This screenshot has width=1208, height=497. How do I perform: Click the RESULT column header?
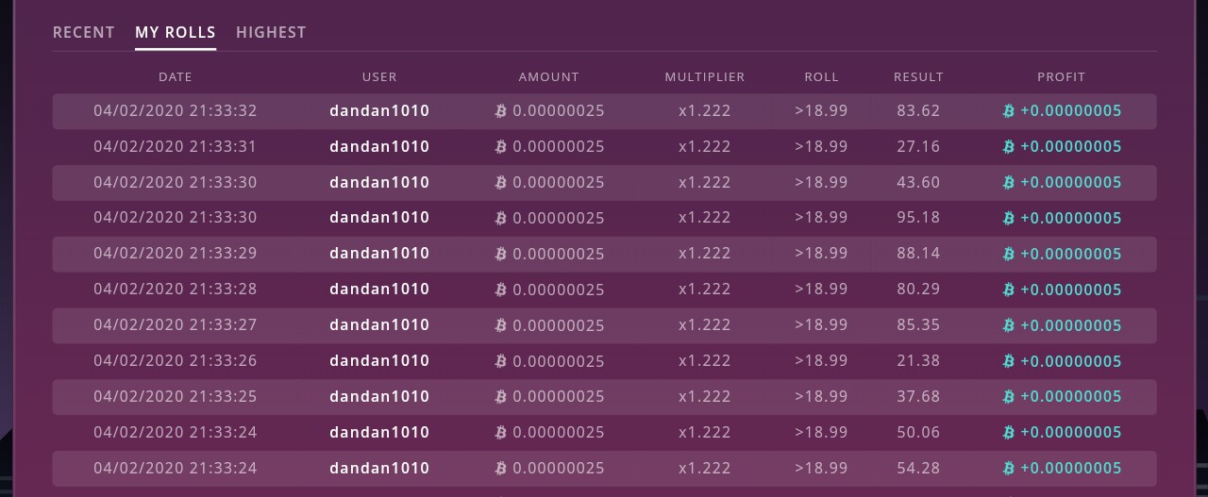[x=918, y=76]
